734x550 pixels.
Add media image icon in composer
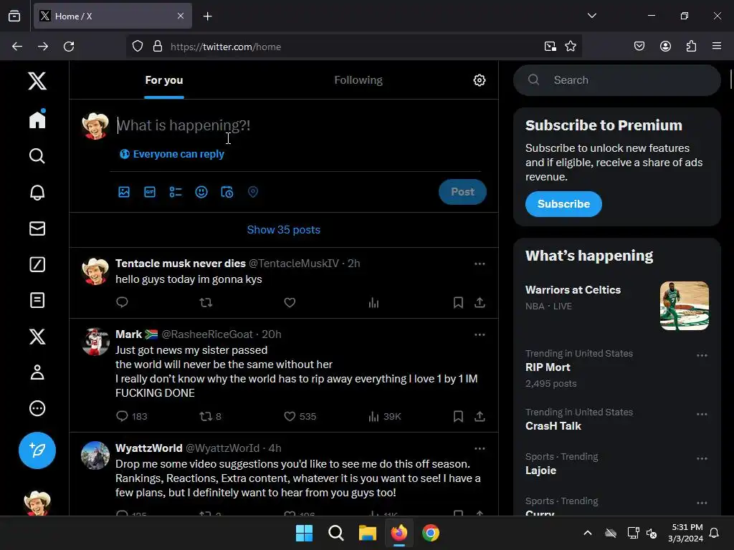(x=124, y=192)
